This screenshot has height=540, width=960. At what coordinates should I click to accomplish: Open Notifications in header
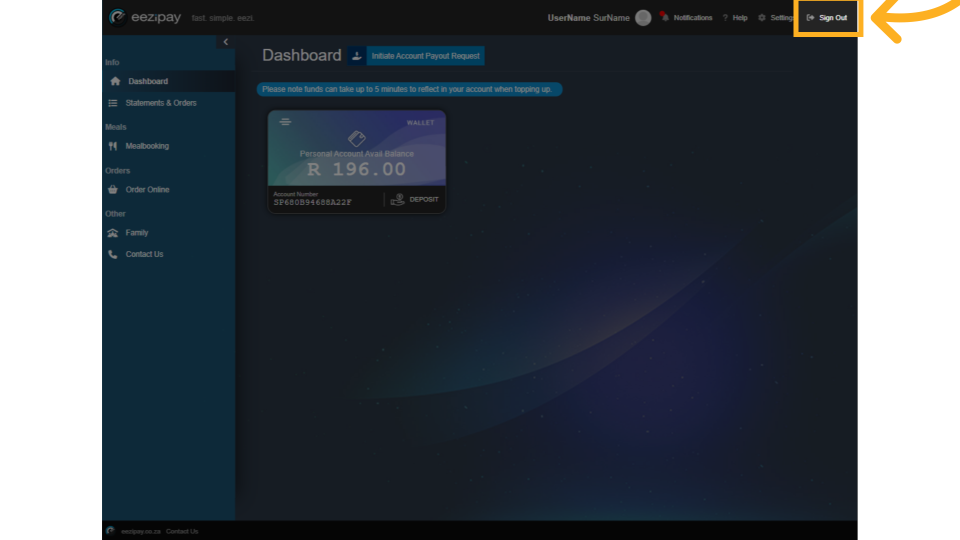(x=693, y=18)
